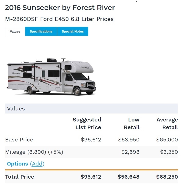This screenshot has width=184, height=185.
Task: Click the $2,698 mileage adjustment value
Action: [x=130, y=152]
